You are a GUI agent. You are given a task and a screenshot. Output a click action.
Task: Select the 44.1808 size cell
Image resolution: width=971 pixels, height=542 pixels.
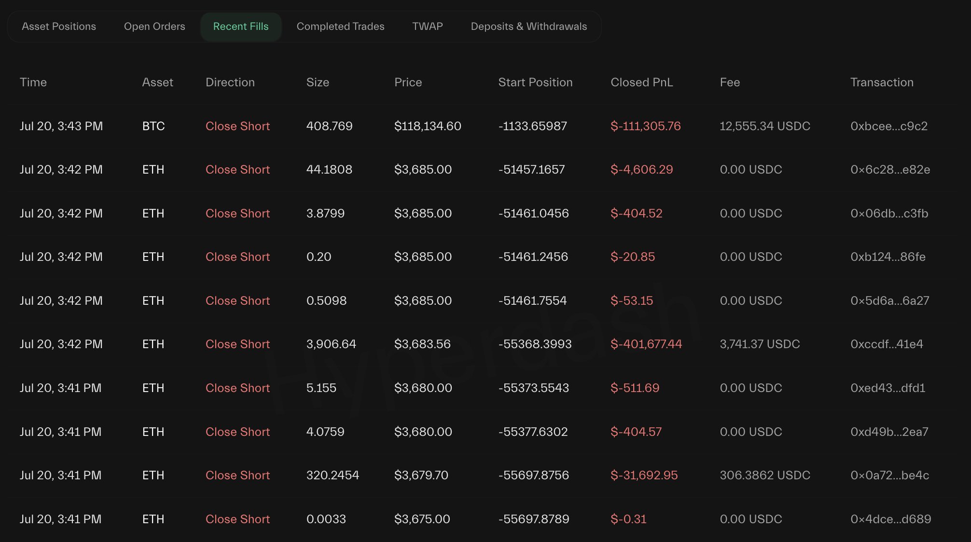click(329, 170)
